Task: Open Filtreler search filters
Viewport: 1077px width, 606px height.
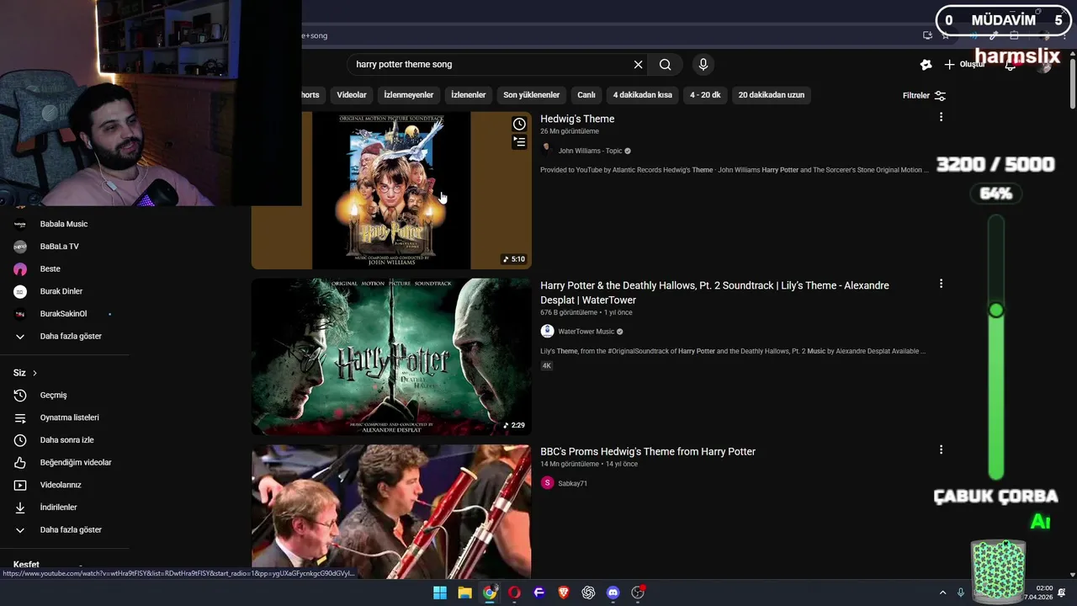Action: click(x=924, y=96)
